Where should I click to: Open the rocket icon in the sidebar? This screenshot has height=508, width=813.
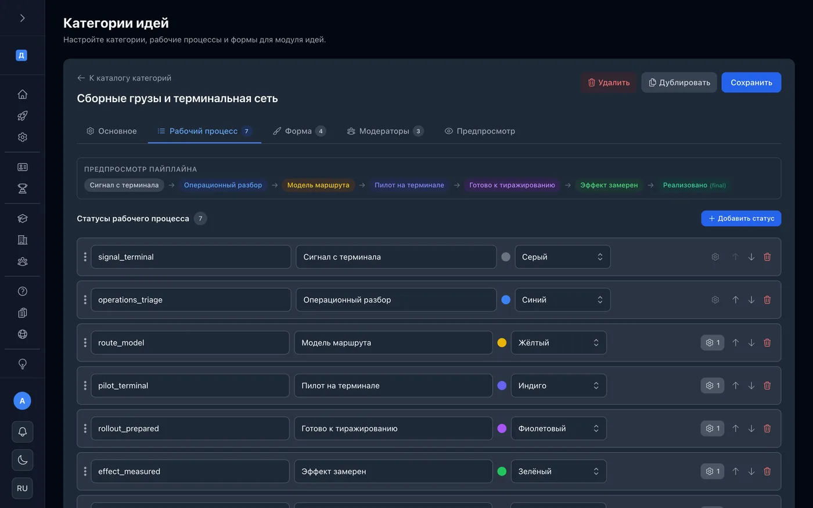click(22, 116)
